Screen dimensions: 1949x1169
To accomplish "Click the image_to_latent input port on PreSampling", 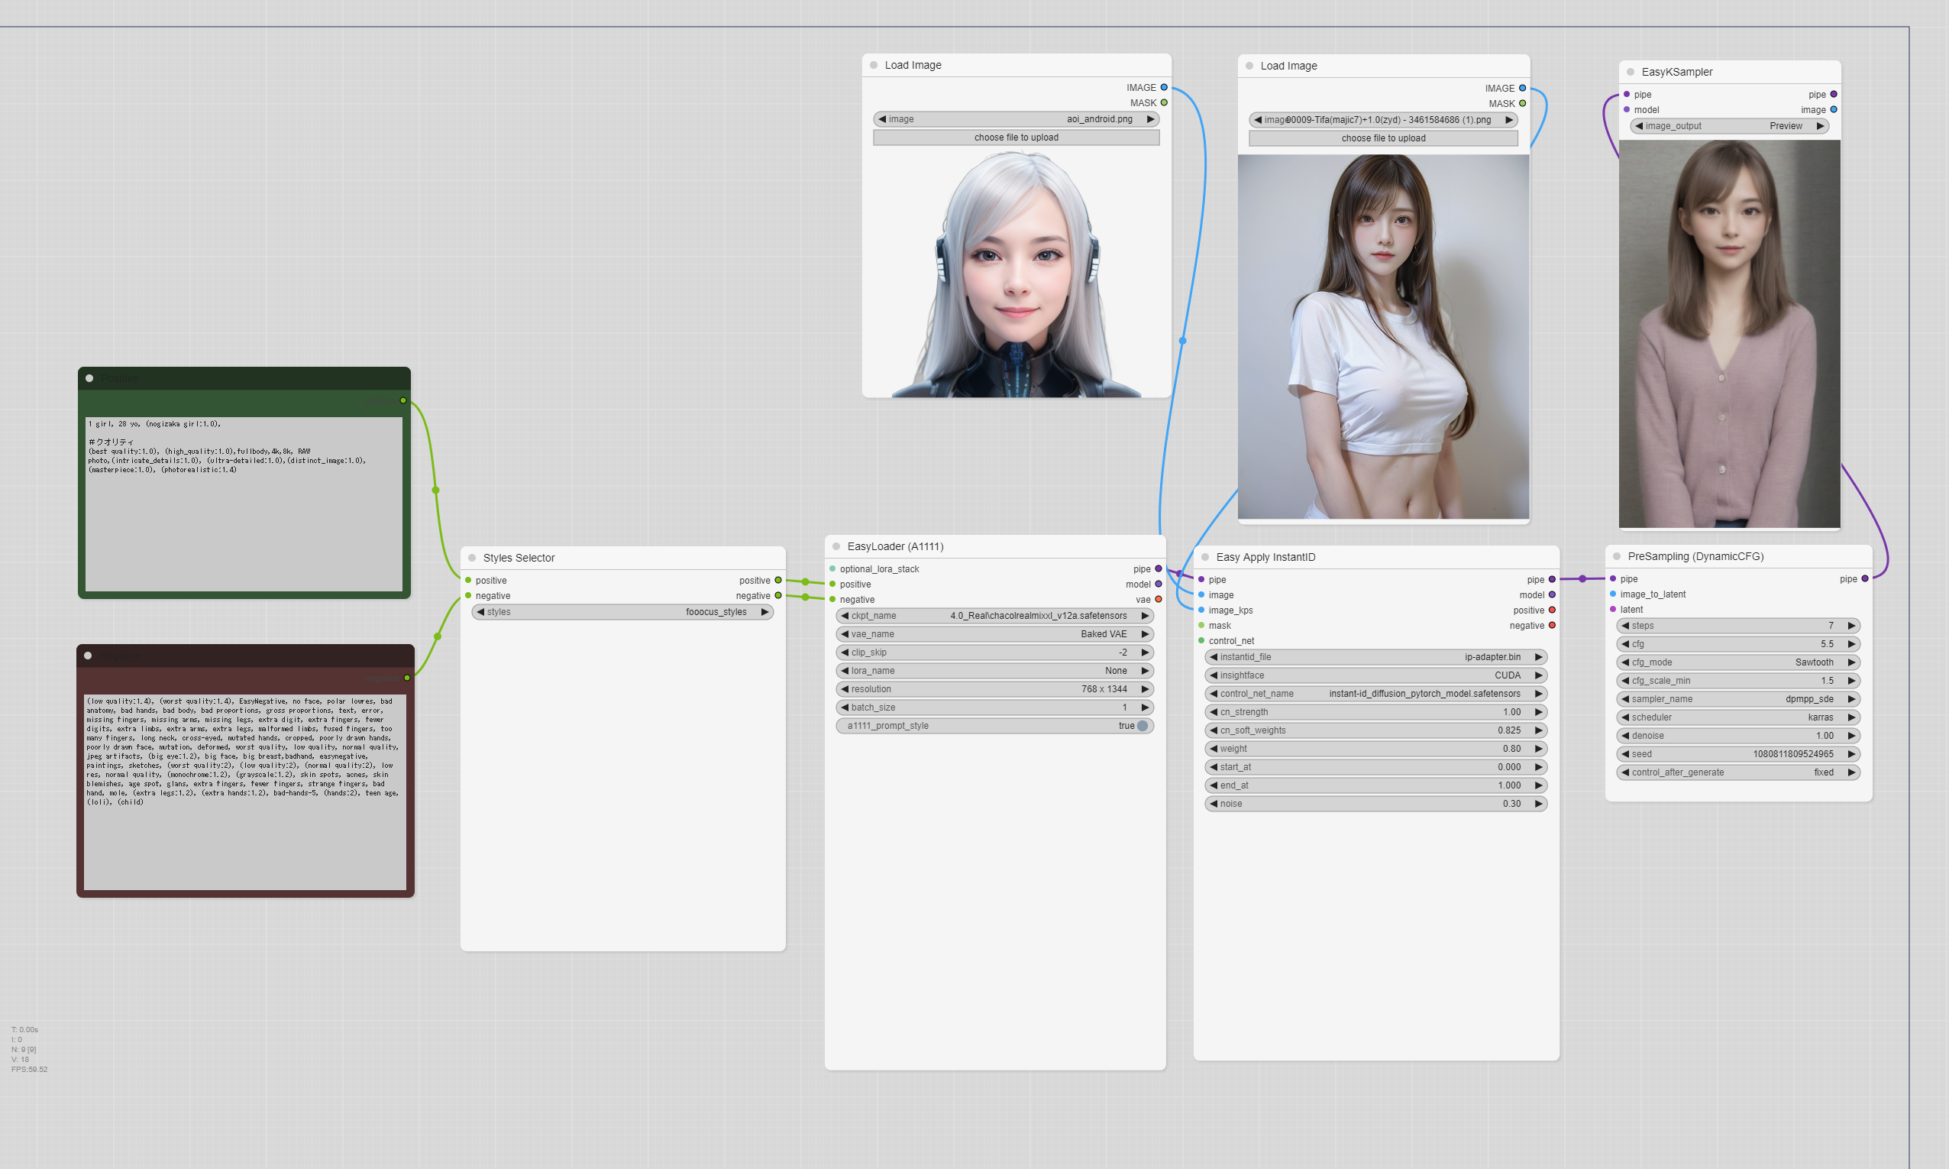I will coord(1613,594).
